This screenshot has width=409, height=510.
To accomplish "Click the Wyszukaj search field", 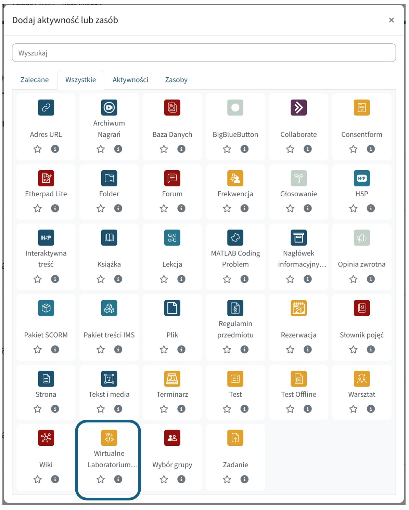I will [x=204, y=53].
